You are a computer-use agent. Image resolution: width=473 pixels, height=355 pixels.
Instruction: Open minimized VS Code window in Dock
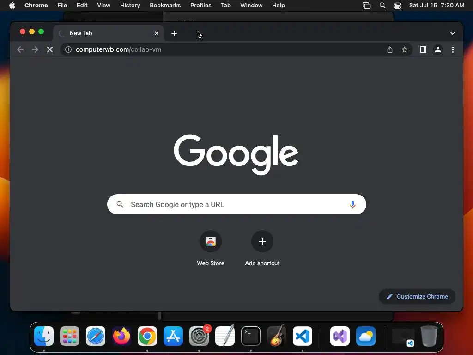coord(403,337)
